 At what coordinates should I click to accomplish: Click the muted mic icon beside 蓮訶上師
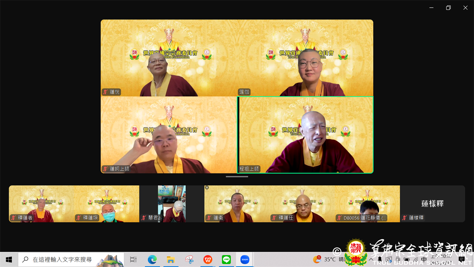[x=106, y=169]
